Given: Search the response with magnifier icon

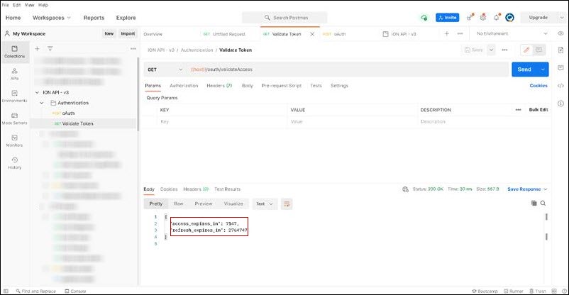Looking at the screenshot, I should click(x=543, y=204).
